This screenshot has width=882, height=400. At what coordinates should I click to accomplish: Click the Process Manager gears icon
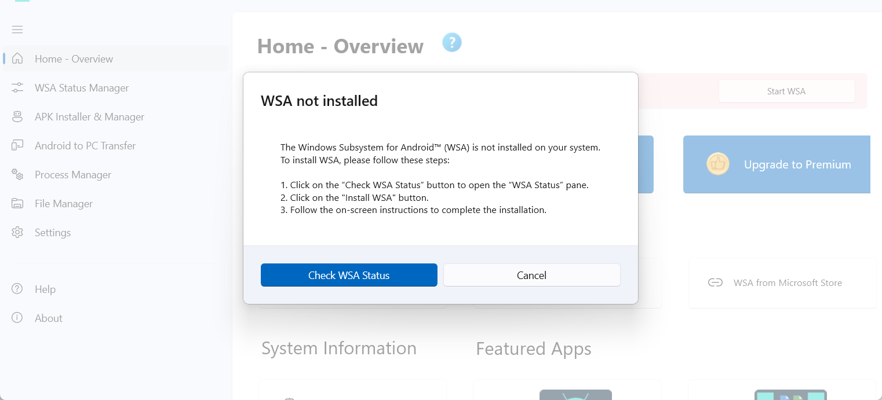(x=17, y=174)
